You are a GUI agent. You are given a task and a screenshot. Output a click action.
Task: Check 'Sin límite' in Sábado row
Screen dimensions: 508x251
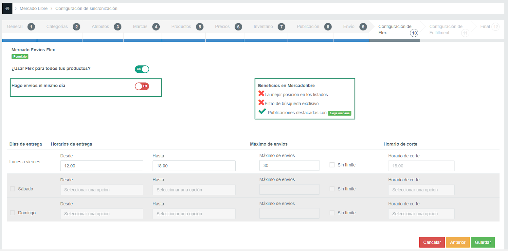point(332,189)
